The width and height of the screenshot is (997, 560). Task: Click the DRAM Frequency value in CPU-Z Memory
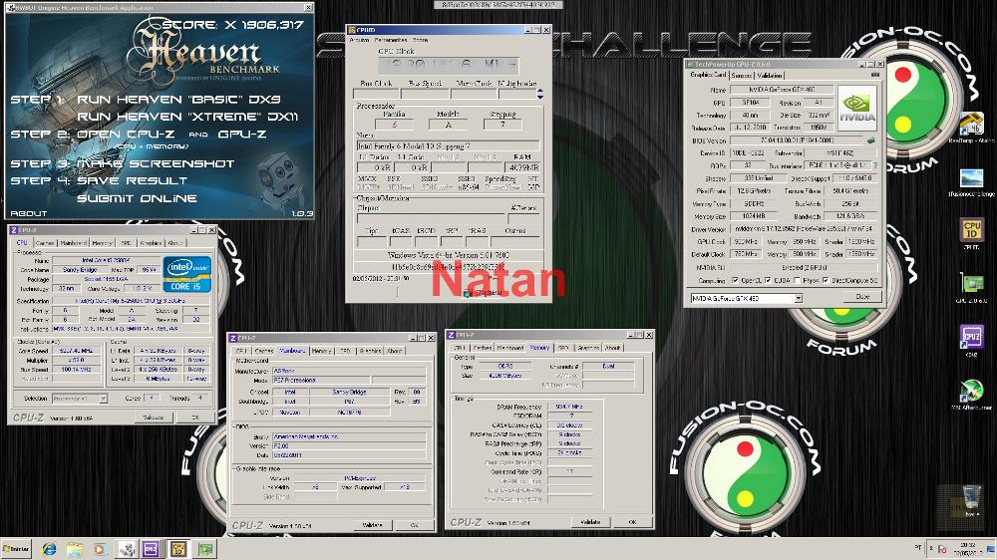point(568,407)
